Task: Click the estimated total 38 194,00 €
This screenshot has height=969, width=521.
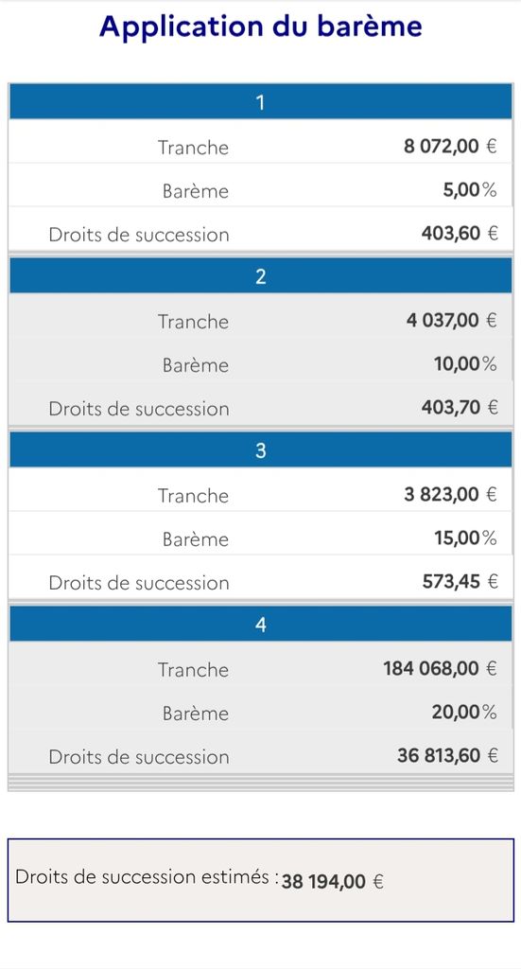Action: pyautogui.click(x=333, y=882)
